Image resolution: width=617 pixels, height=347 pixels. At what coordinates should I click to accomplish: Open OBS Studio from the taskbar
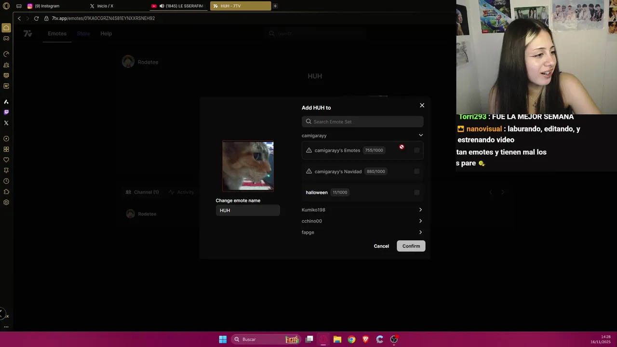(x=394, y=339)
